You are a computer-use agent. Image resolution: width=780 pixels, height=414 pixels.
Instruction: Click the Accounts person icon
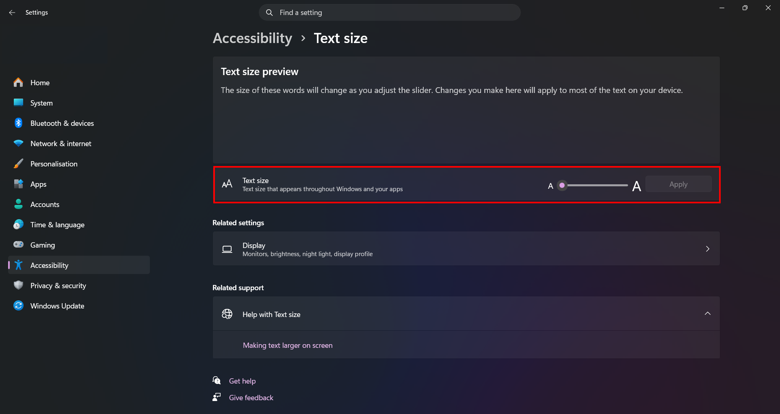click(x=18, y=204)
